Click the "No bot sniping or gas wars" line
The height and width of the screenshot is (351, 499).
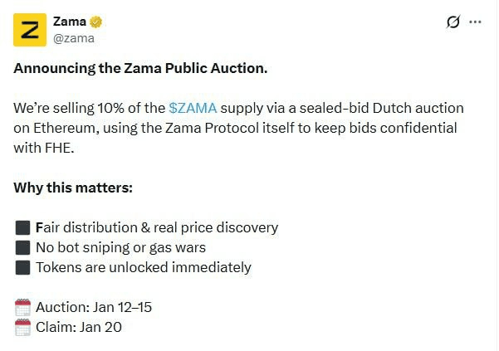tap(120, 247)
